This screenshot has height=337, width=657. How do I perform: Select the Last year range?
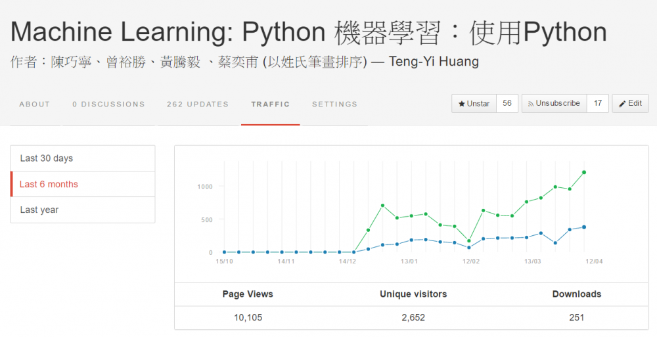83,210
